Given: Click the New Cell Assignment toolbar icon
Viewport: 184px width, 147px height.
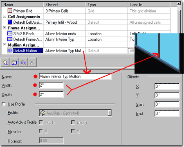Looking at the screenshot, I should click(5, 62).
